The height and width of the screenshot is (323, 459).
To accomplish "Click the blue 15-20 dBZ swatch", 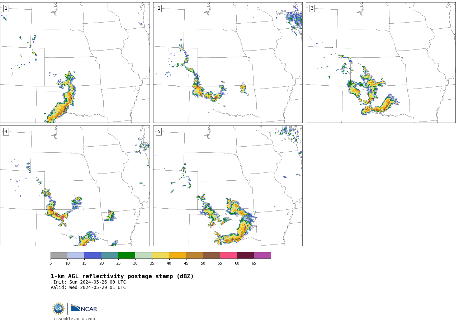I will click(93, 256).
